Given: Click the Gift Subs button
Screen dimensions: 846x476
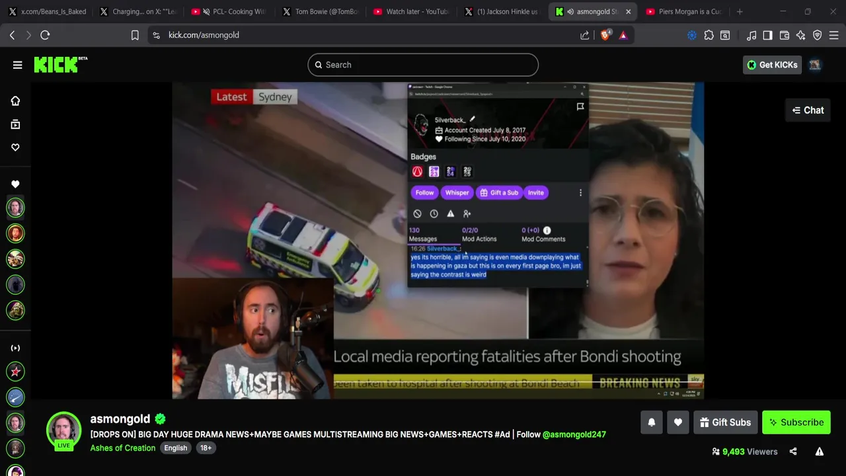Looking at the screenshot, I should 725,422.
